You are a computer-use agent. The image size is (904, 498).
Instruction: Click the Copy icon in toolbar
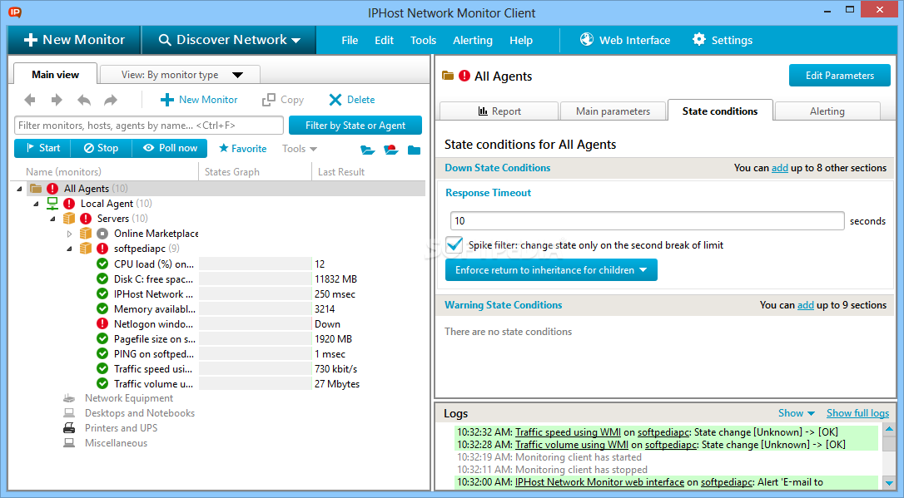[268, 100]
